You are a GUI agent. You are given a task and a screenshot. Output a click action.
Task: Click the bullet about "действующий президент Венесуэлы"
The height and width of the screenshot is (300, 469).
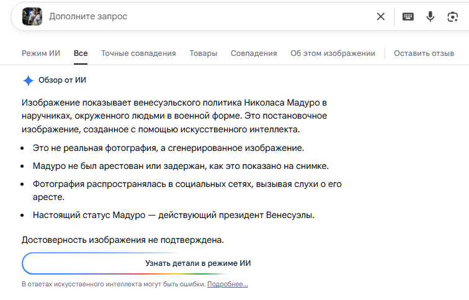174,215
